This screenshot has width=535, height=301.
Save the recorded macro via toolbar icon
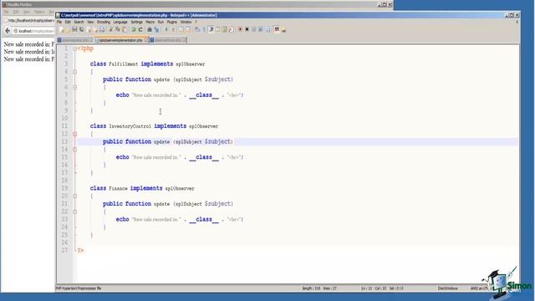pyautogui.click(x=267, y=30)
